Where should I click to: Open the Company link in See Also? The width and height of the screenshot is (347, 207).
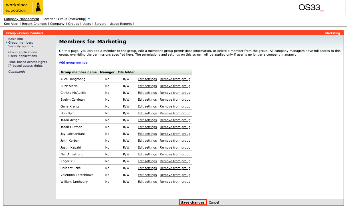(x=57, y=24)
